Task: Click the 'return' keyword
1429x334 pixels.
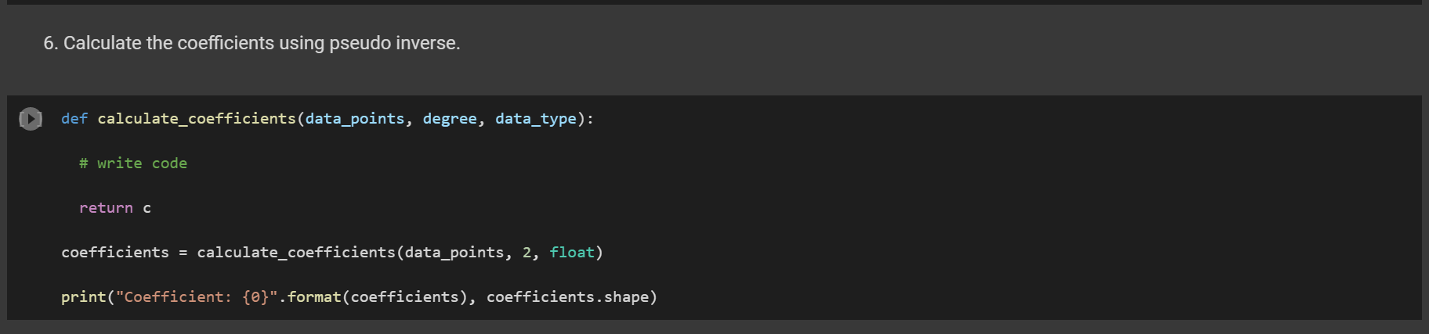Action: pos(106,208)
